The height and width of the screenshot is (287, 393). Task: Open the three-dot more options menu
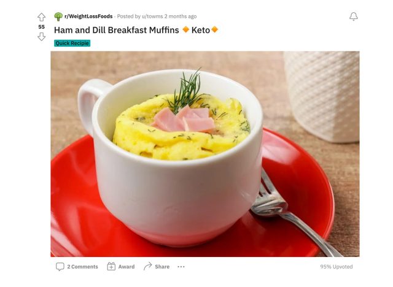coord(181,267)
